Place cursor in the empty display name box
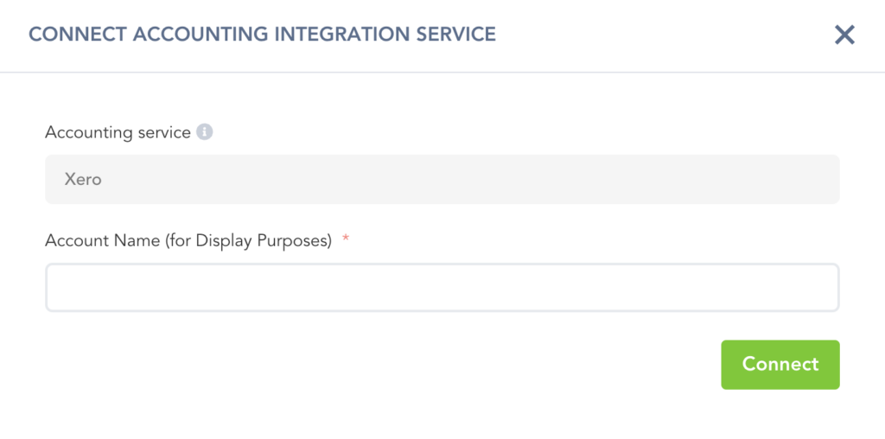The image size is (885, 439). 442,288
